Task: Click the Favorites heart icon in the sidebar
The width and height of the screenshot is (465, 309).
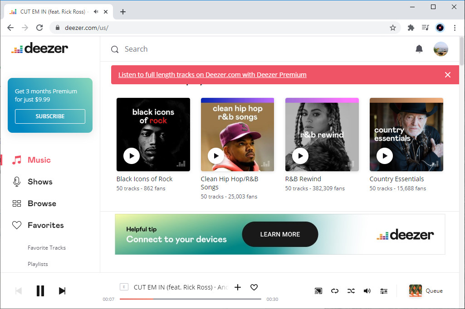Action: 17,225
